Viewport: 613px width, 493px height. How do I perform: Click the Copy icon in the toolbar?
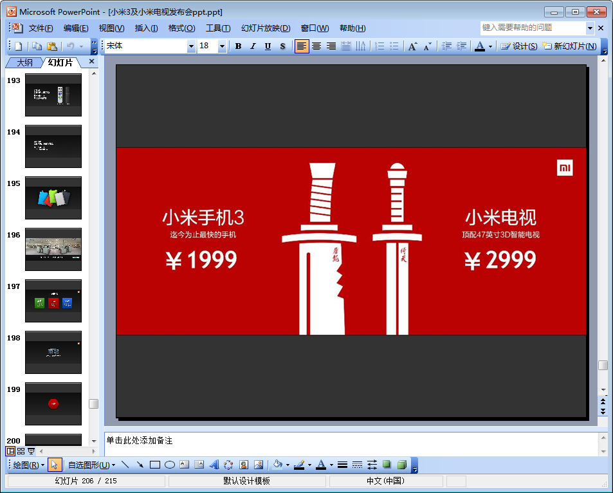tap(37, 46)
